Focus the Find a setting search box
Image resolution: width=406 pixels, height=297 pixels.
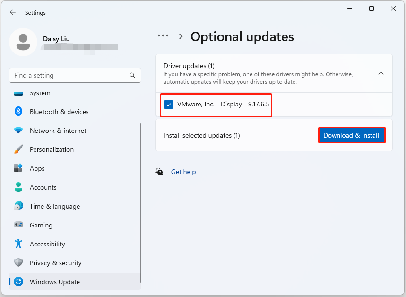pos(75,75)
